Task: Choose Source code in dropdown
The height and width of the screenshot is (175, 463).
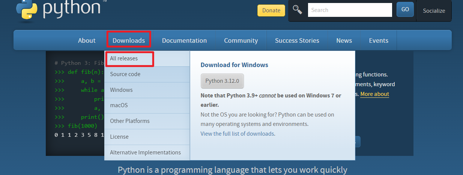Action: 125,74
